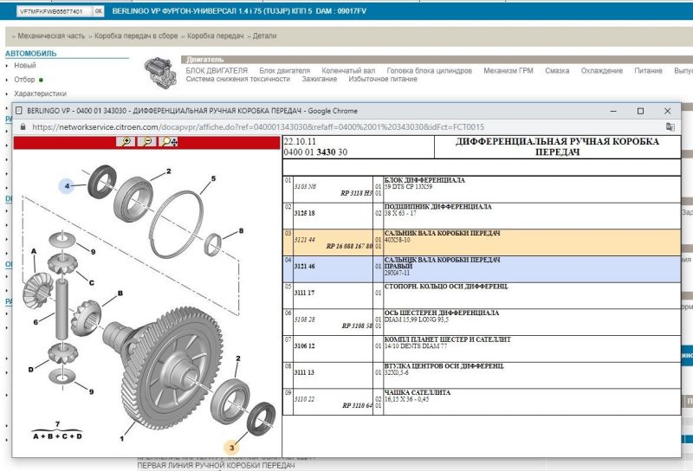Expand the Характеристики sidebar item
Screen dimensions: 693x471
click(x=40, y=94)
